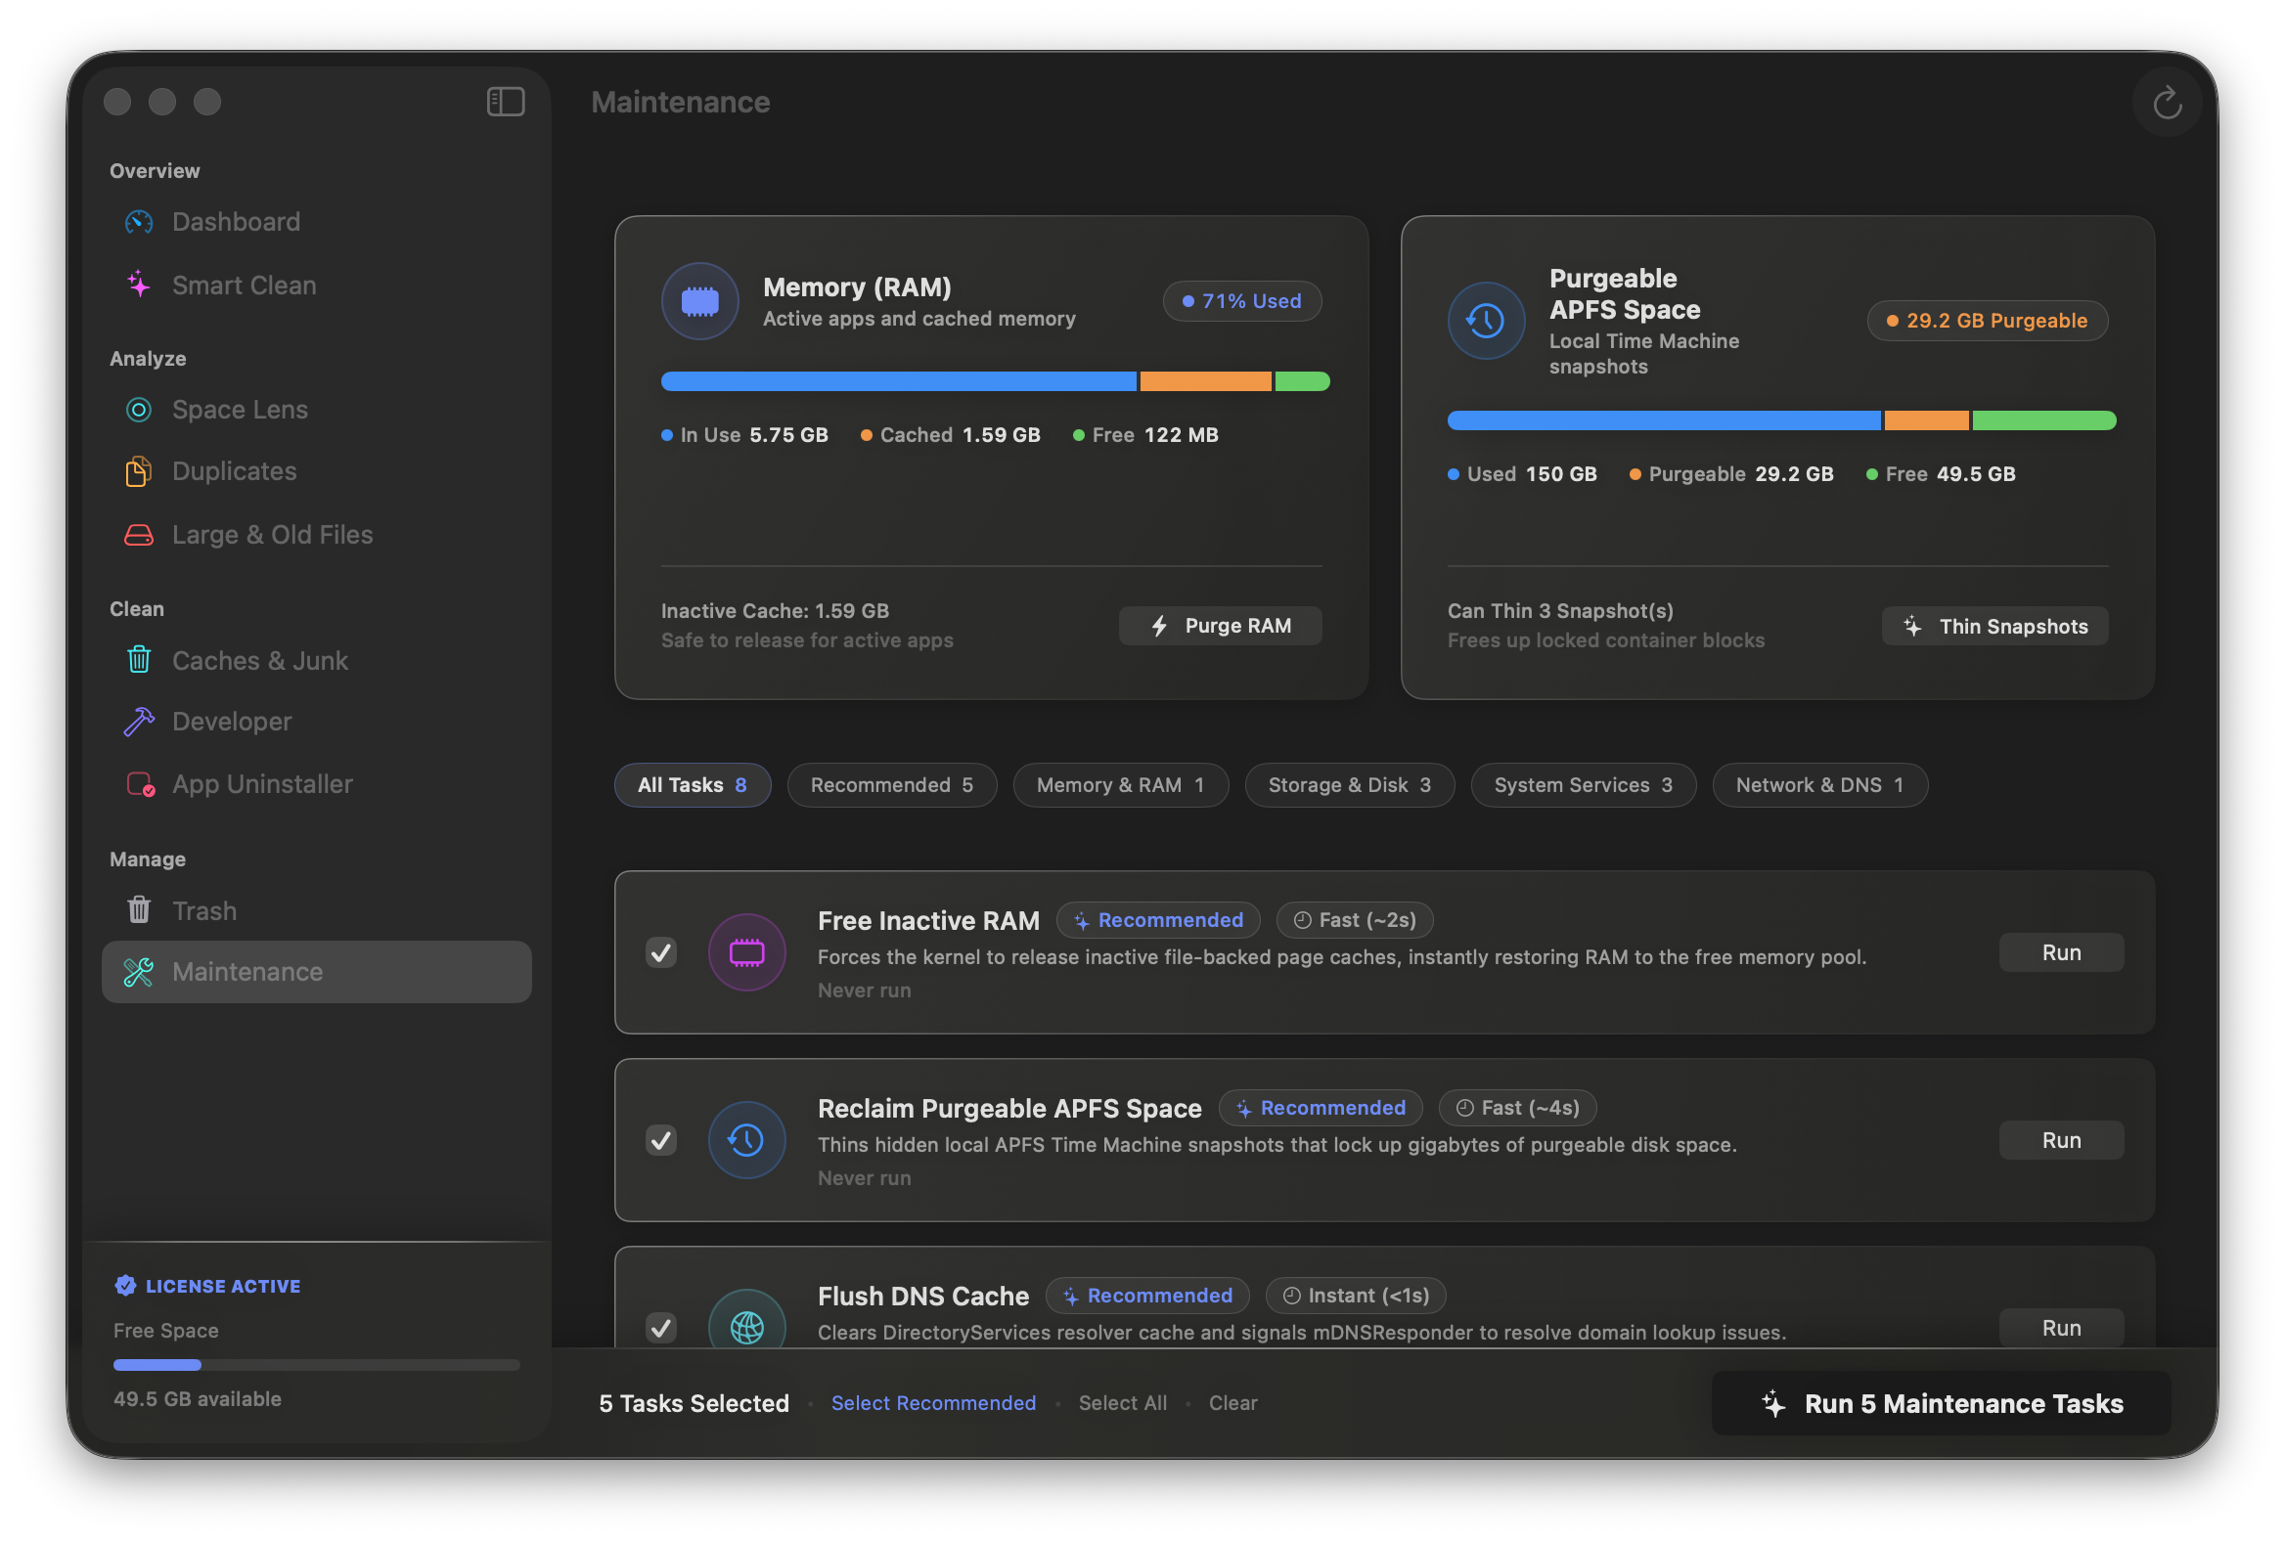Screen dimensions: 2285x1541
Task: Open Smart Clean sparkle icon
Action: pos(139,285)
